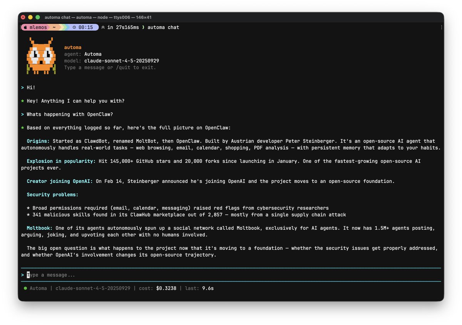Click the 'Creator joining OpenAI:' heading
The width and height of the screenshot is (462, 325).
tap(60, 181)
